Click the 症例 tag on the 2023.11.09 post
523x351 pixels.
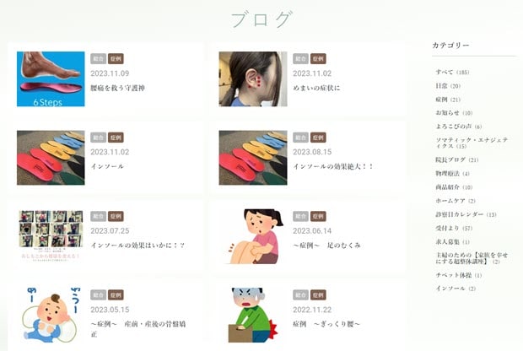(x=116, y=59)
